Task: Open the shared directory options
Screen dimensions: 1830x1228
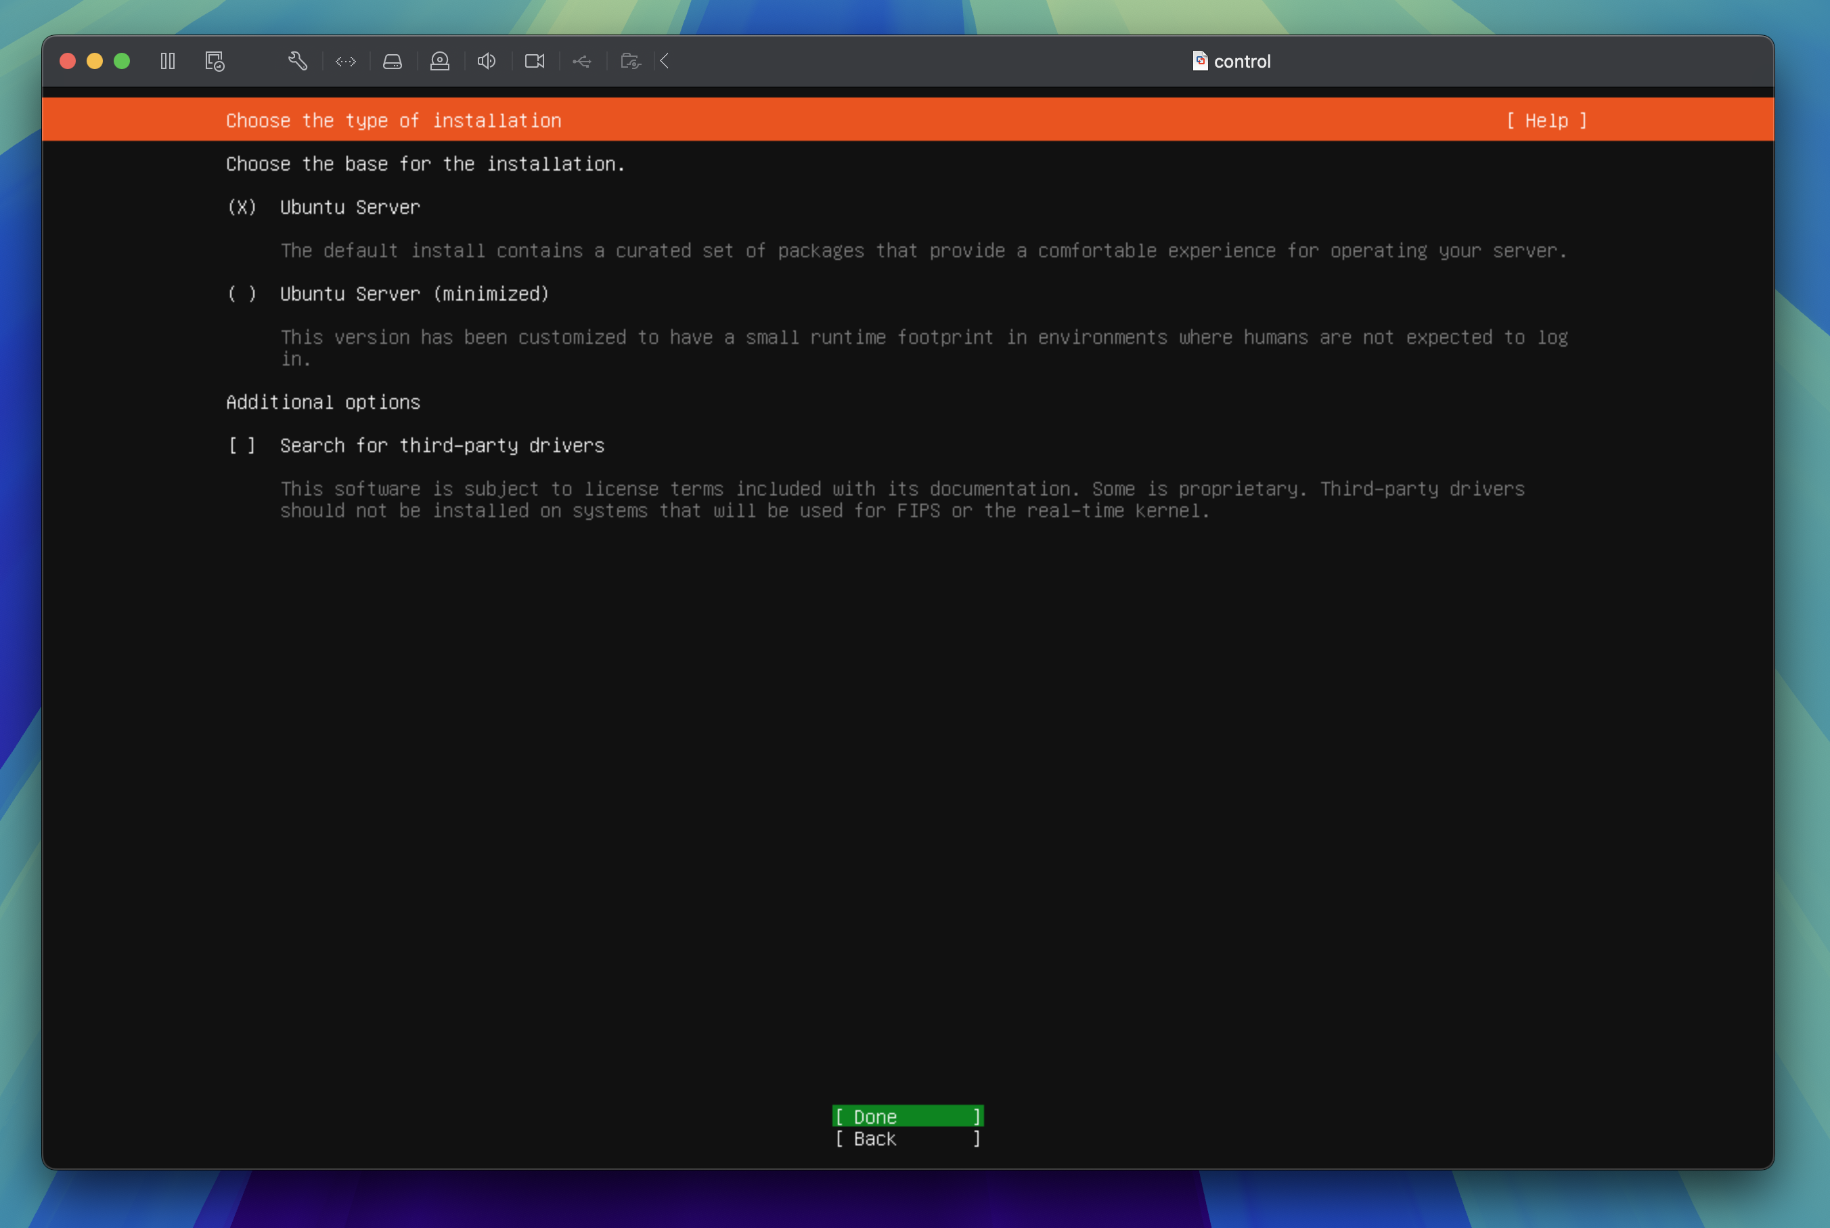Action: 630,61
